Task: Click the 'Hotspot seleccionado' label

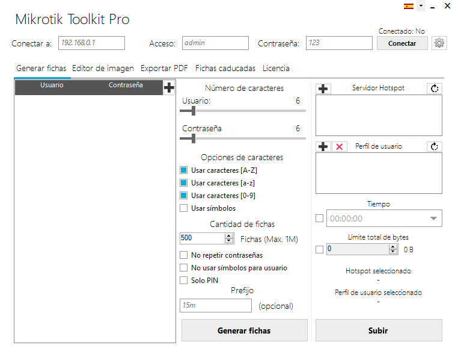Action: point(378,271)
